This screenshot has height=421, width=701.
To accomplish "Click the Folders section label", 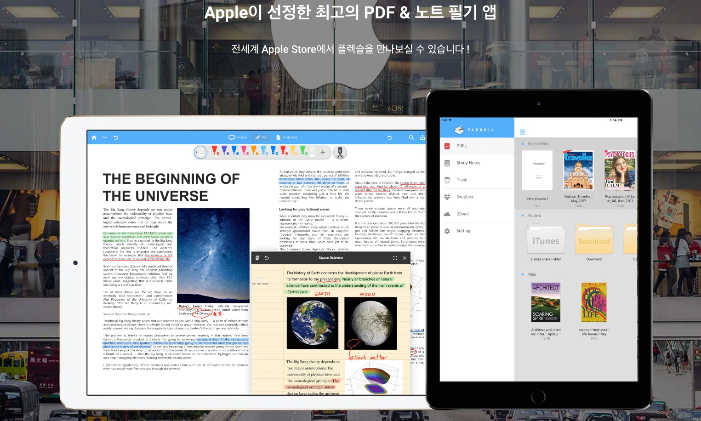I will [x=534, y=216].
